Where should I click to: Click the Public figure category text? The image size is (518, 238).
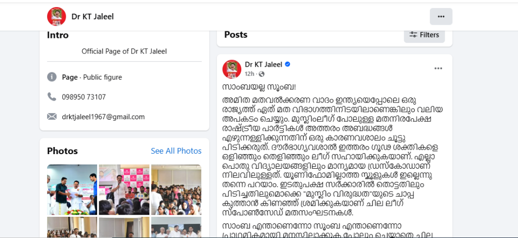click(x=102, y=77)
